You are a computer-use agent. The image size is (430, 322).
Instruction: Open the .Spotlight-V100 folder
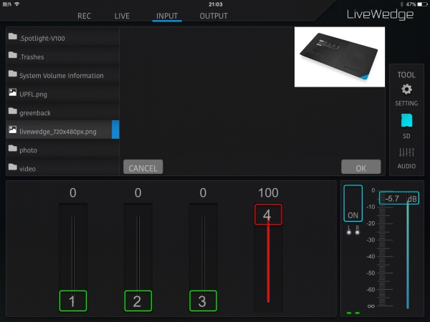click(x=62, y=38)
